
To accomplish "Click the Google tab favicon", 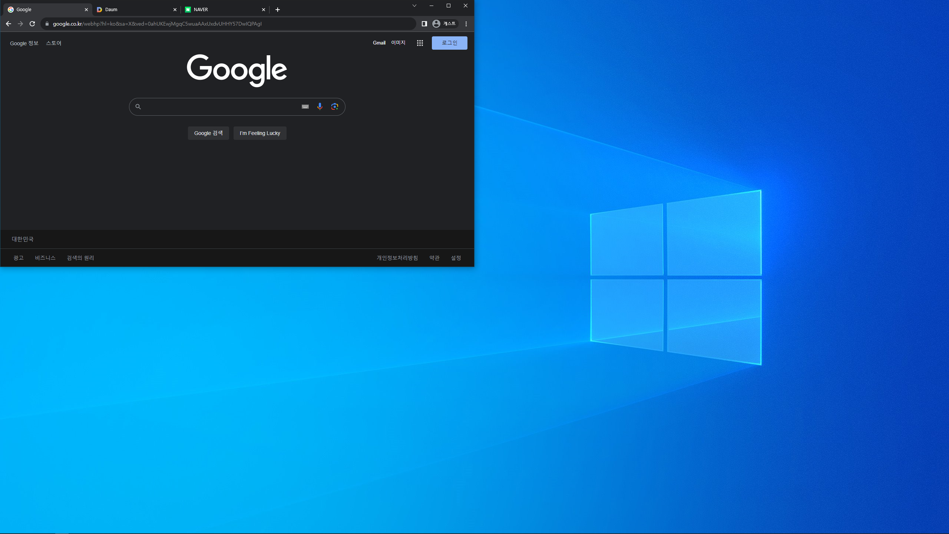I will 11,10.
